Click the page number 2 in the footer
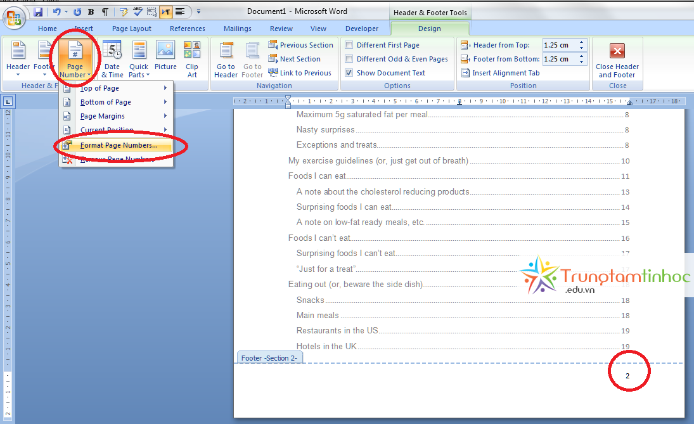The image size is (694, 424). (627, 376)
